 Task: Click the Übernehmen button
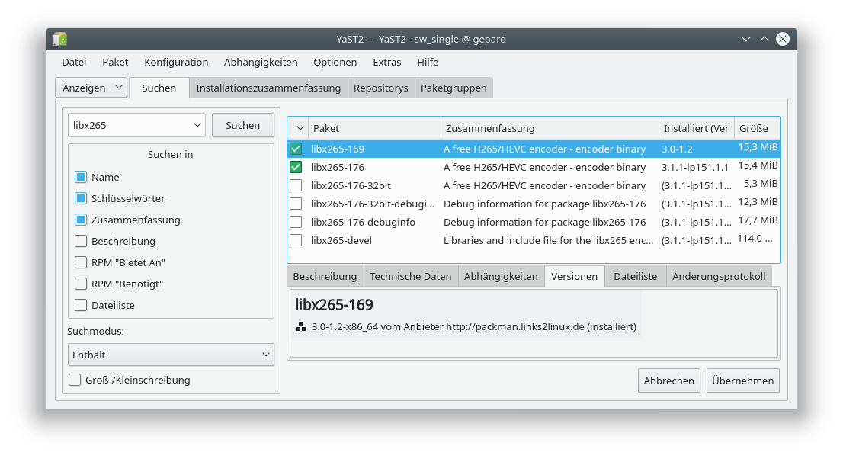point(743,381)
